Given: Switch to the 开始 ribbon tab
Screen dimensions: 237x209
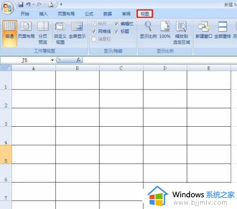Looking at the screenshot, I should pos(25,14).
